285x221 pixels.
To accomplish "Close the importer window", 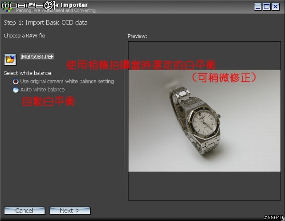I will [275, 7].
